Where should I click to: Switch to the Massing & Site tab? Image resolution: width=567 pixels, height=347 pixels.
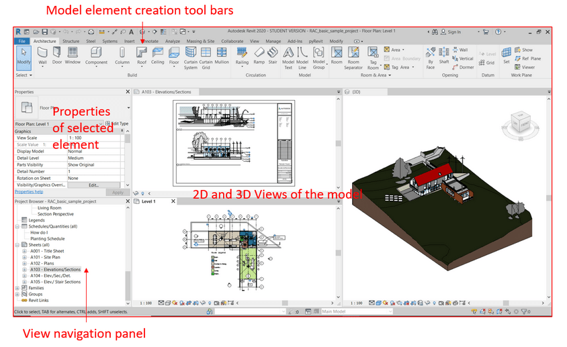(x=200, y=41)
